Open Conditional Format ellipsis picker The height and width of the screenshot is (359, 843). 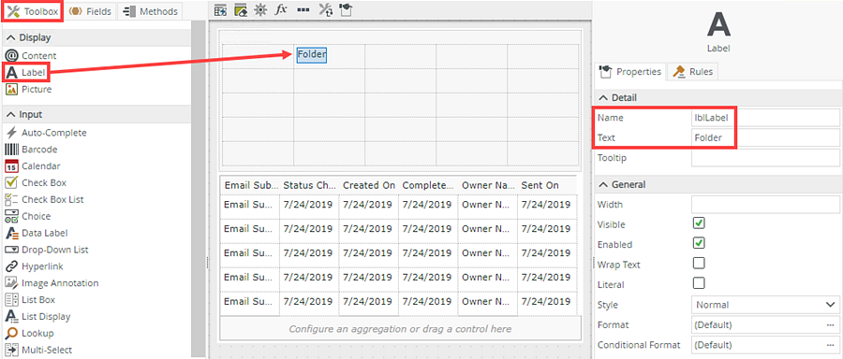pyautogui.click(x=830, y=345)
